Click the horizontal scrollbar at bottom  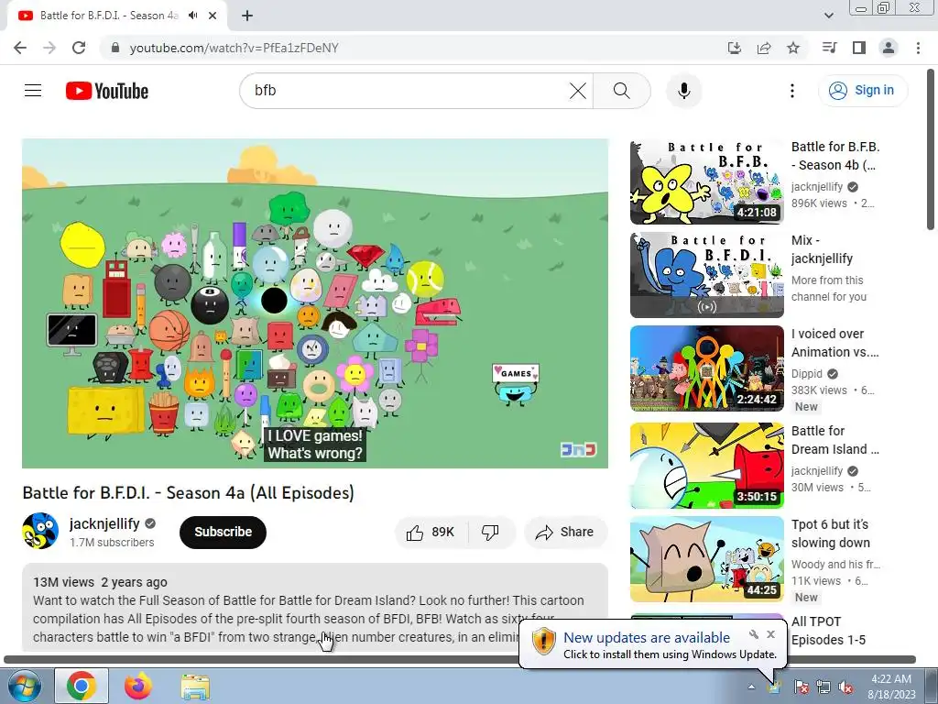[x=460, y=660]
